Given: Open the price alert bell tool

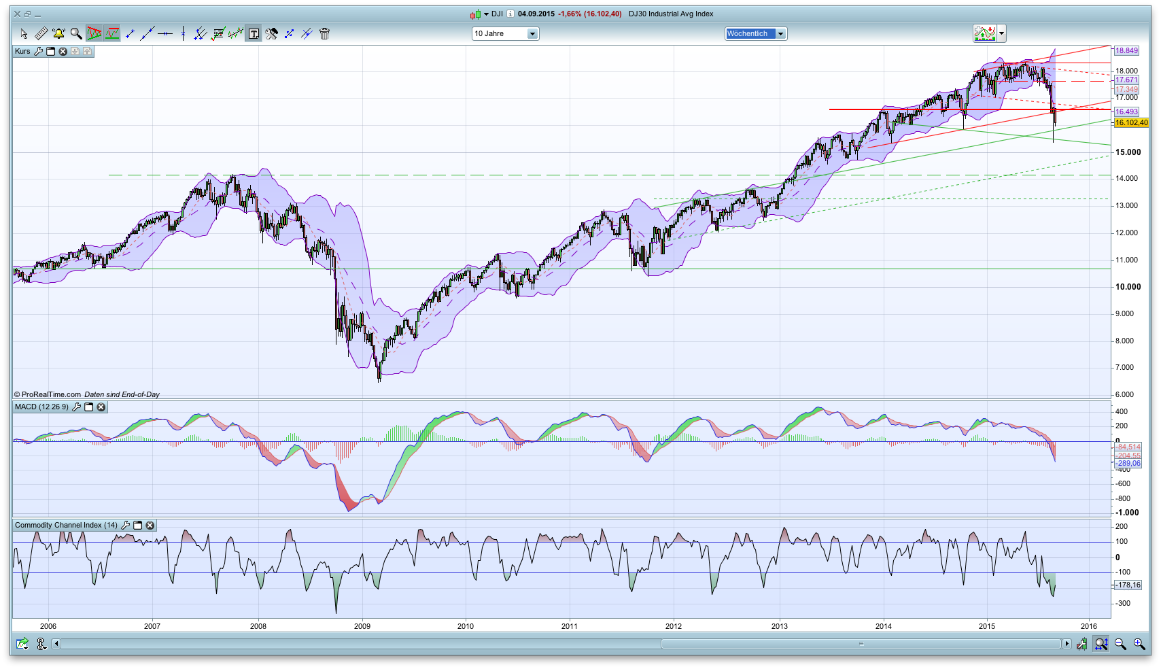Looking at the screenshot, I should pyautogui.click(x=59, y=33).
